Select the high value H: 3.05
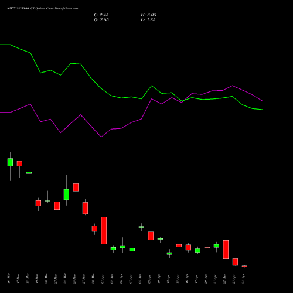The image size is (293, 293). coord(148,15)
